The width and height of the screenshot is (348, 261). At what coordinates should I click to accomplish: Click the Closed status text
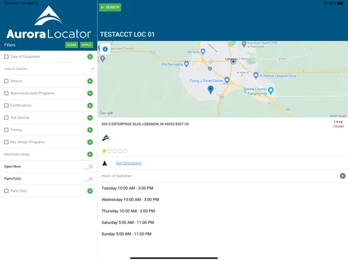pyautogui.click(x=339, y=126)
